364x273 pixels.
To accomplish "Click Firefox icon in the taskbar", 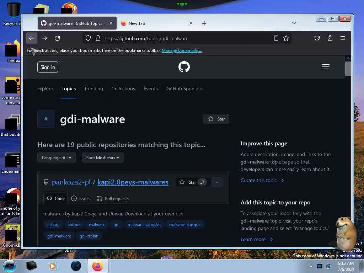I will [97, 266].
